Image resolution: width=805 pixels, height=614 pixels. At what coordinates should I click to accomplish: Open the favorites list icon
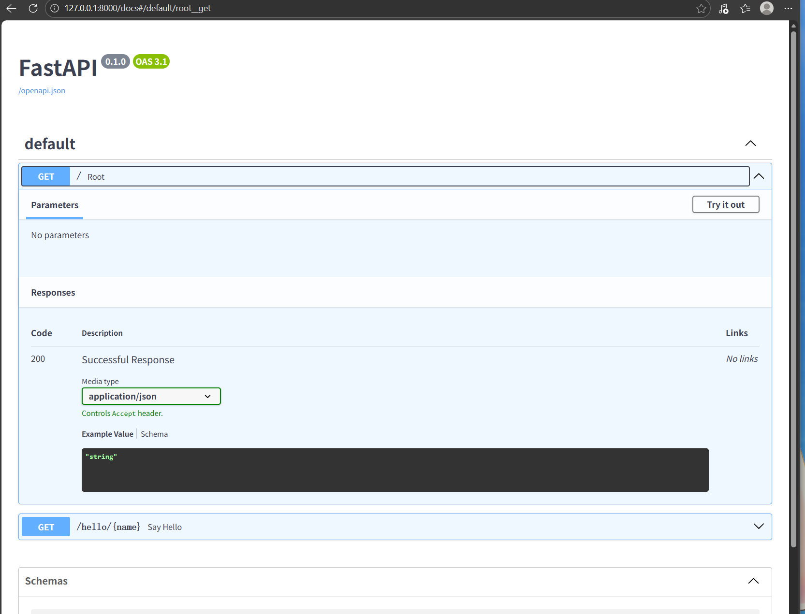click(745, 8)
